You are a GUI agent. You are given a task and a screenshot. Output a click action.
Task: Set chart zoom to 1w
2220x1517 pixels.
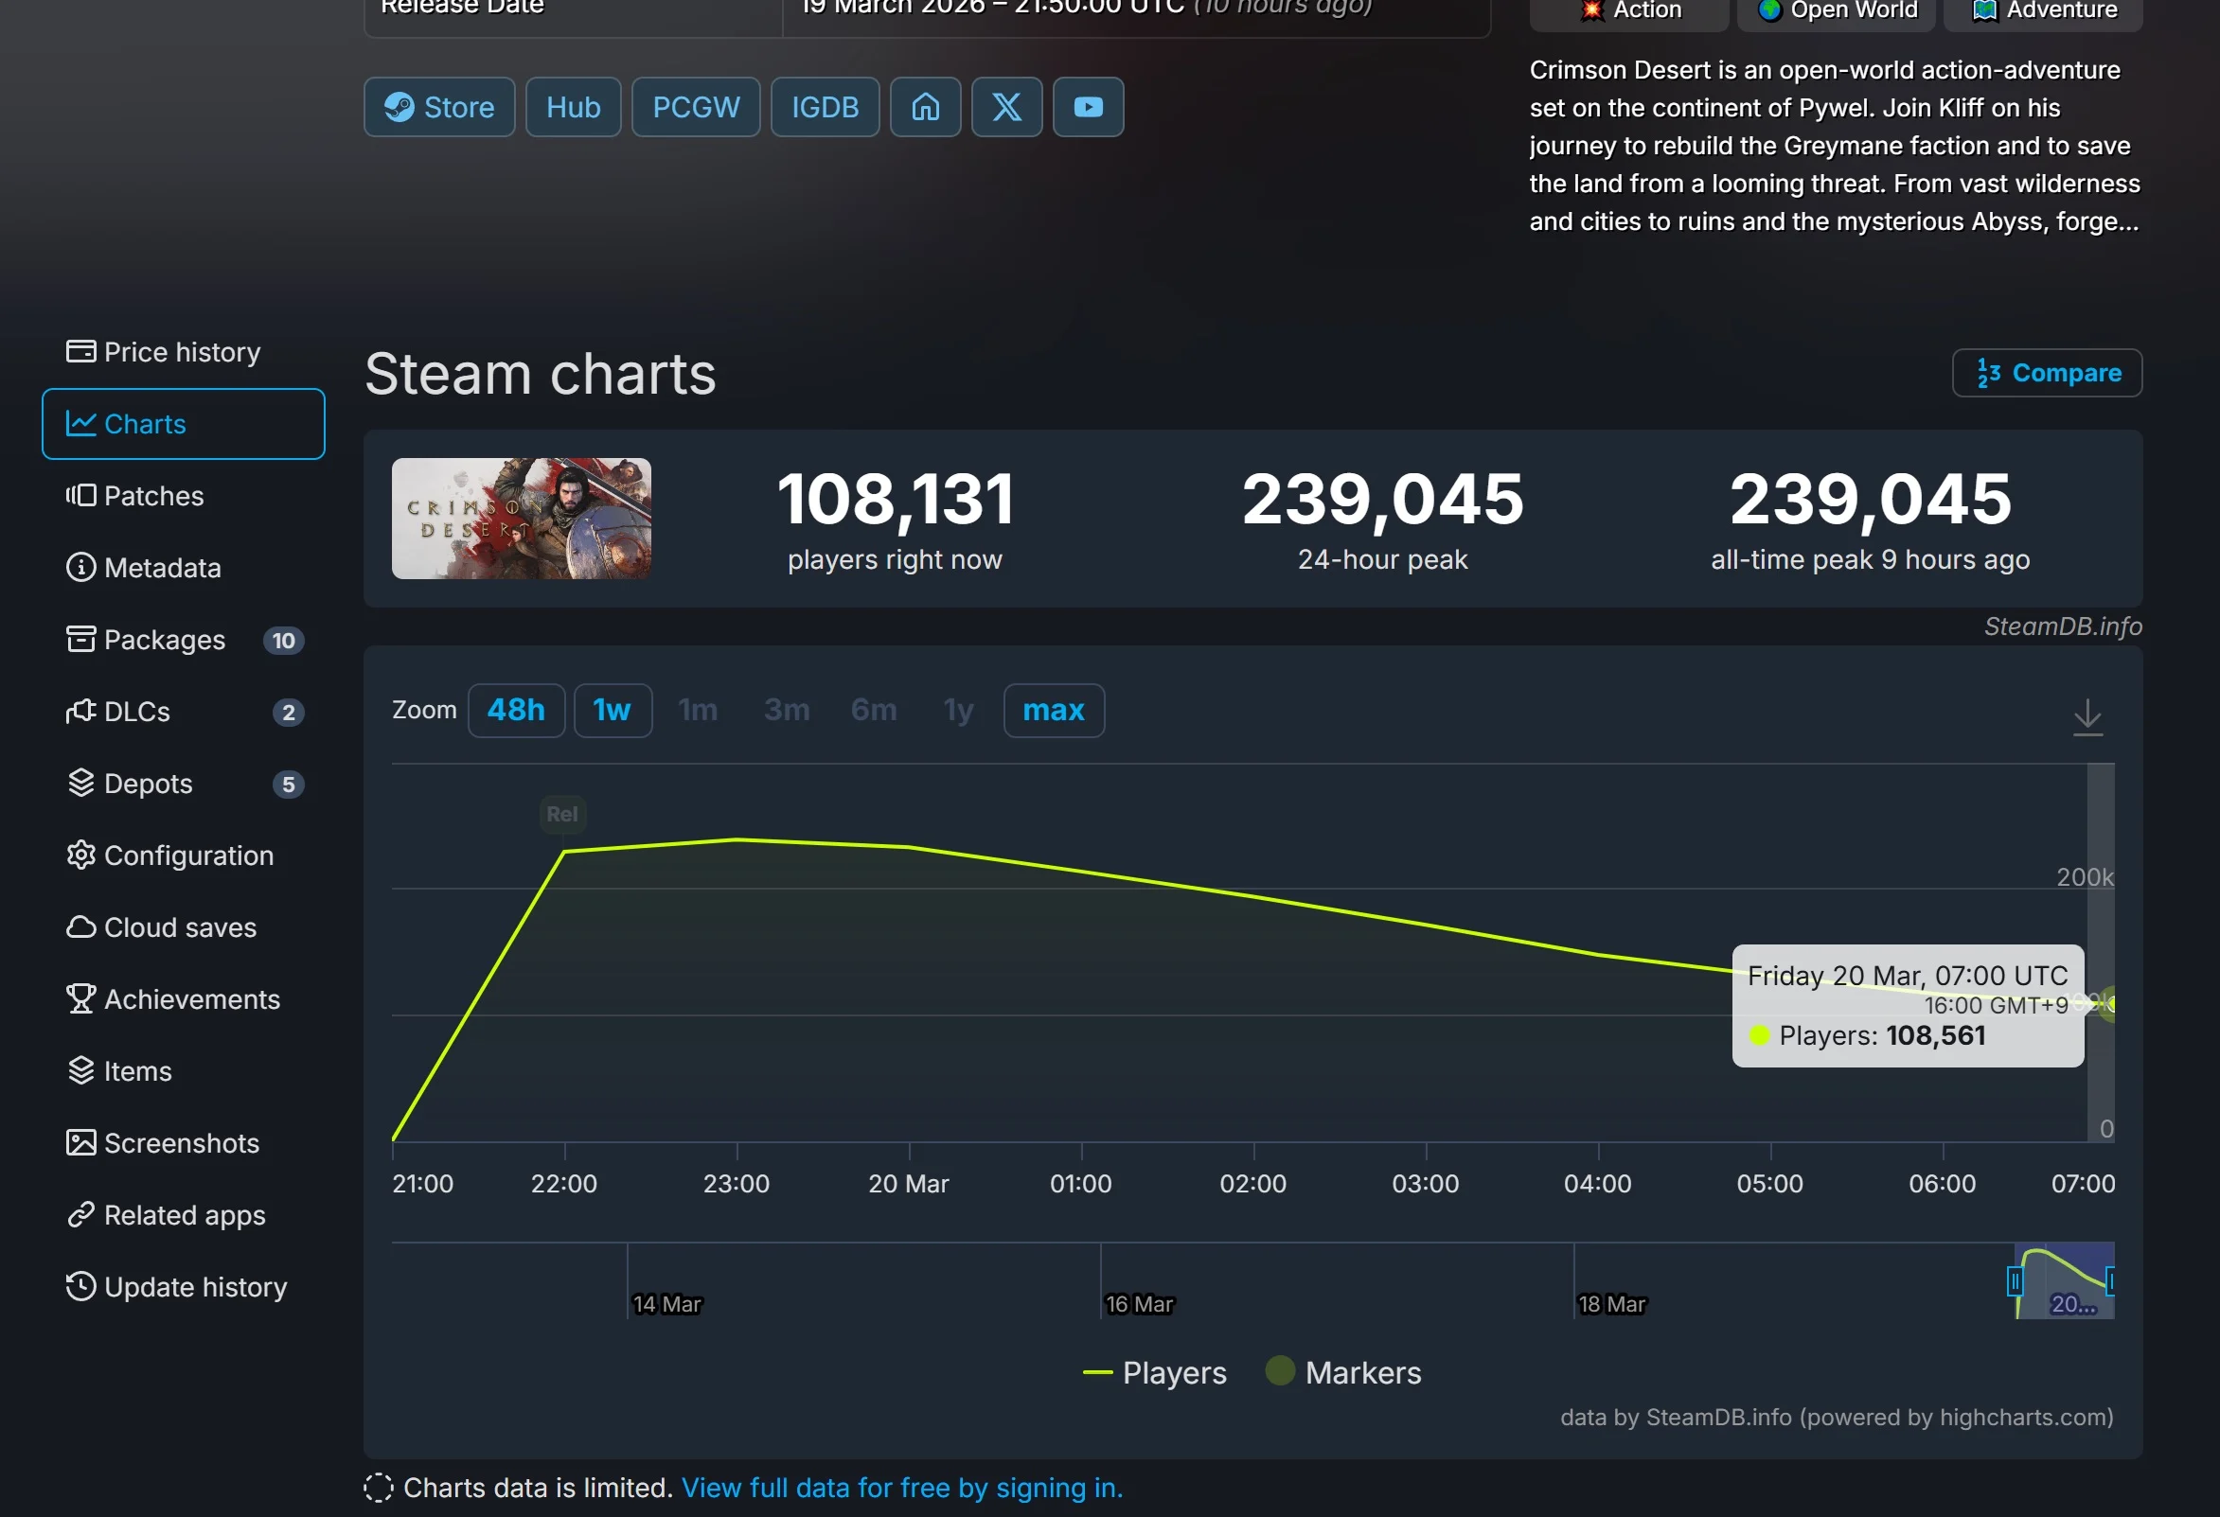tap(613, 711)
